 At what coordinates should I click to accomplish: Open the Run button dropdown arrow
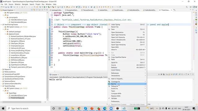click(46, 7)
